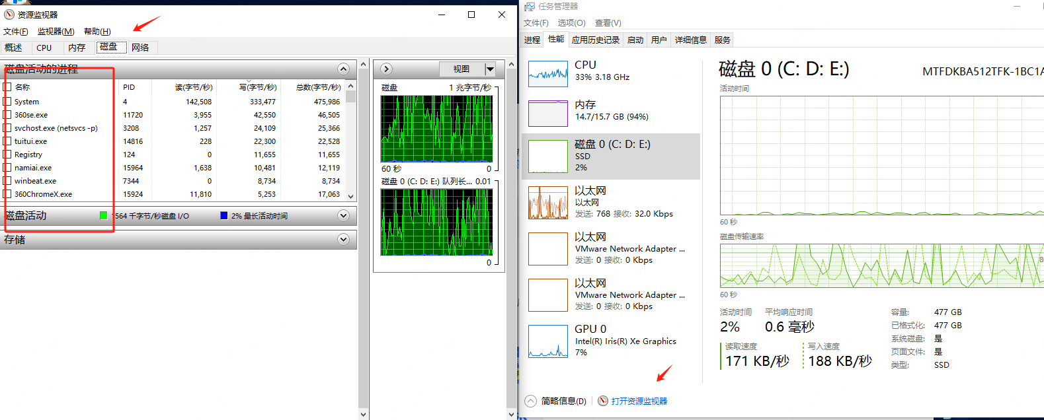1044x420 pixels.
Task: Open the 查看(V) menu in Task Manager
Action: point(608,23)
